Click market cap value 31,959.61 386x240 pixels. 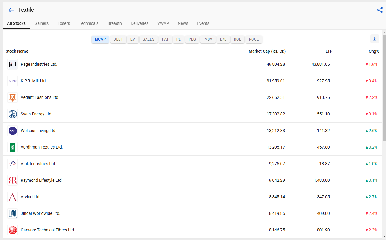(x=276, y=81)
